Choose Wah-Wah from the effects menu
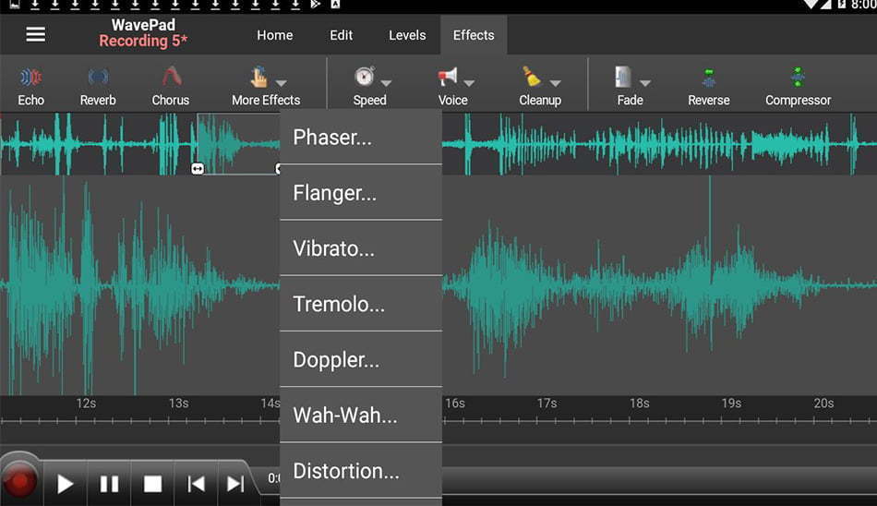 [361, 415]
